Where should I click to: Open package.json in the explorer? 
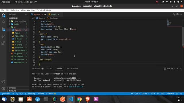pos(19,60)
